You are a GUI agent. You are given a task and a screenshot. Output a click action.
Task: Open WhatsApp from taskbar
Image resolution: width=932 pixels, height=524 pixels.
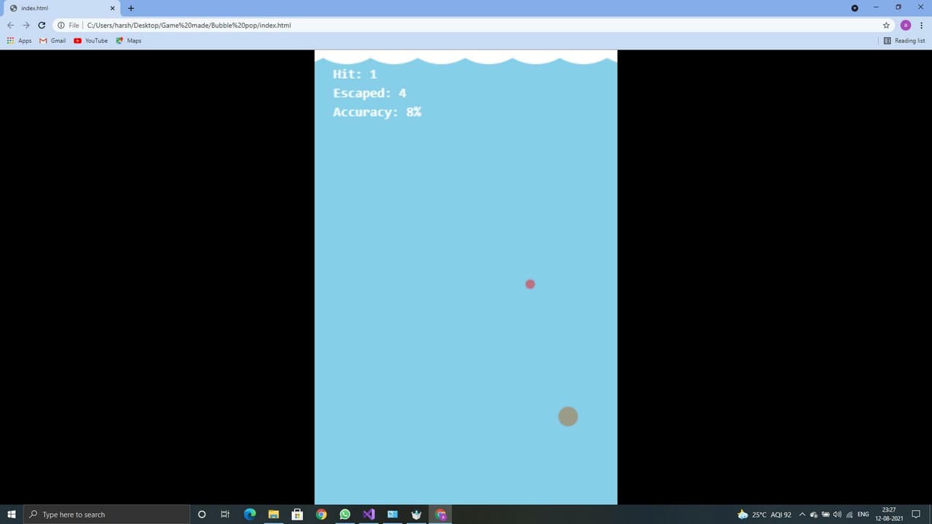(345, 515)
